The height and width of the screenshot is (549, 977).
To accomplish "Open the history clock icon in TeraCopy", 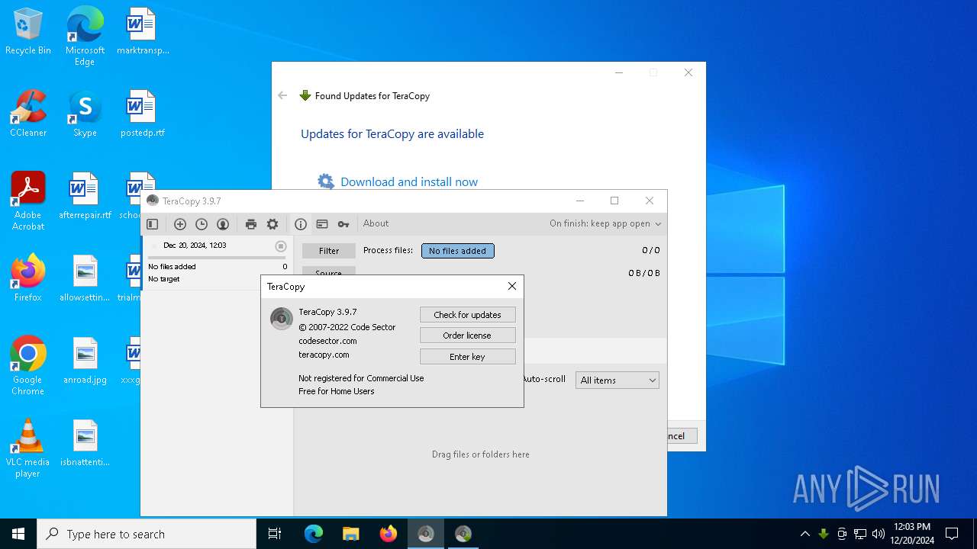I will [x=202, y=224].
